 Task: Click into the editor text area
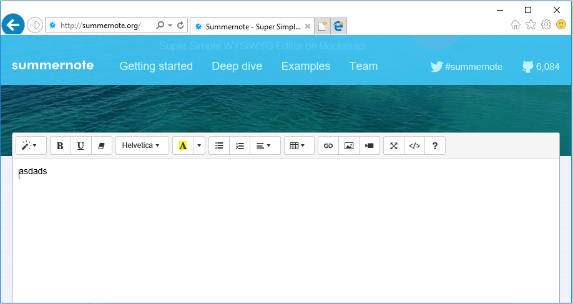click(x=286, y=230)
